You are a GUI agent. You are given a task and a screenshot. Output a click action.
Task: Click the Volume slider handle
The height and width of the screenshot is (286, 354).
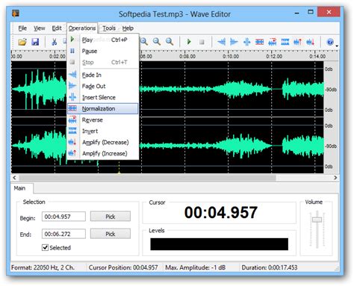coord(317,220)
